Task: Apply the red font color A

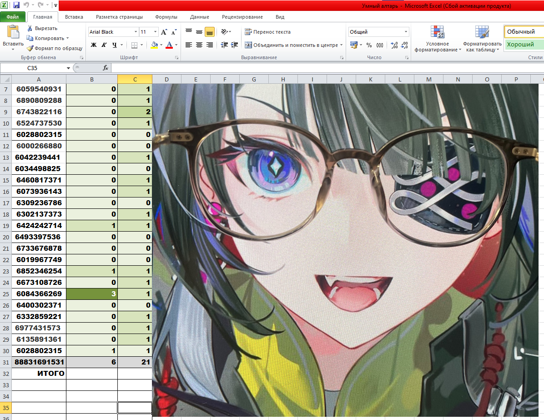Action: click(169, 45)
